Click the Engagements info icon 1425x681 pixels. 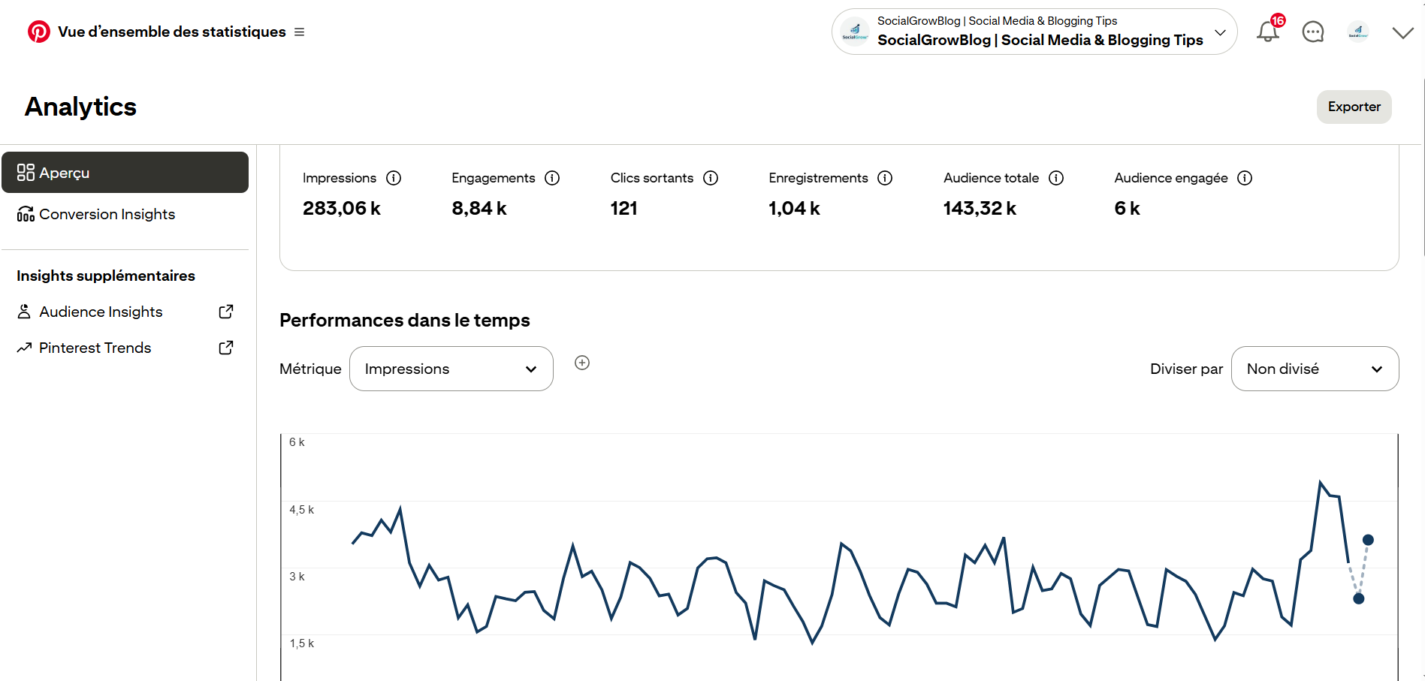[x=552, y=178]
